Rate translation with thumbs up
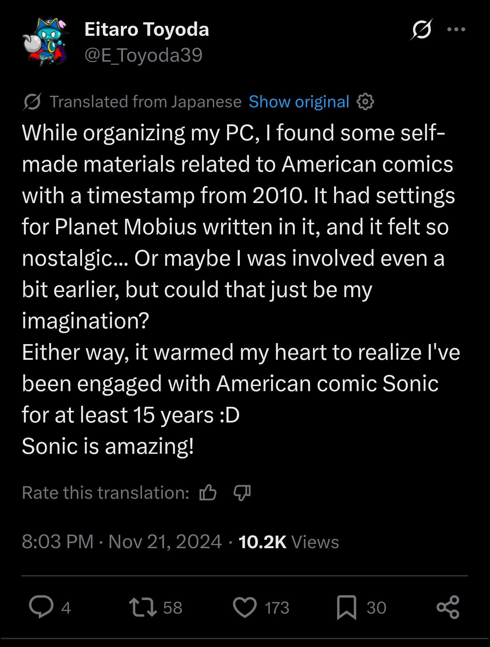Viewport: 490px width, 647px height. click(x=208, y=492)
